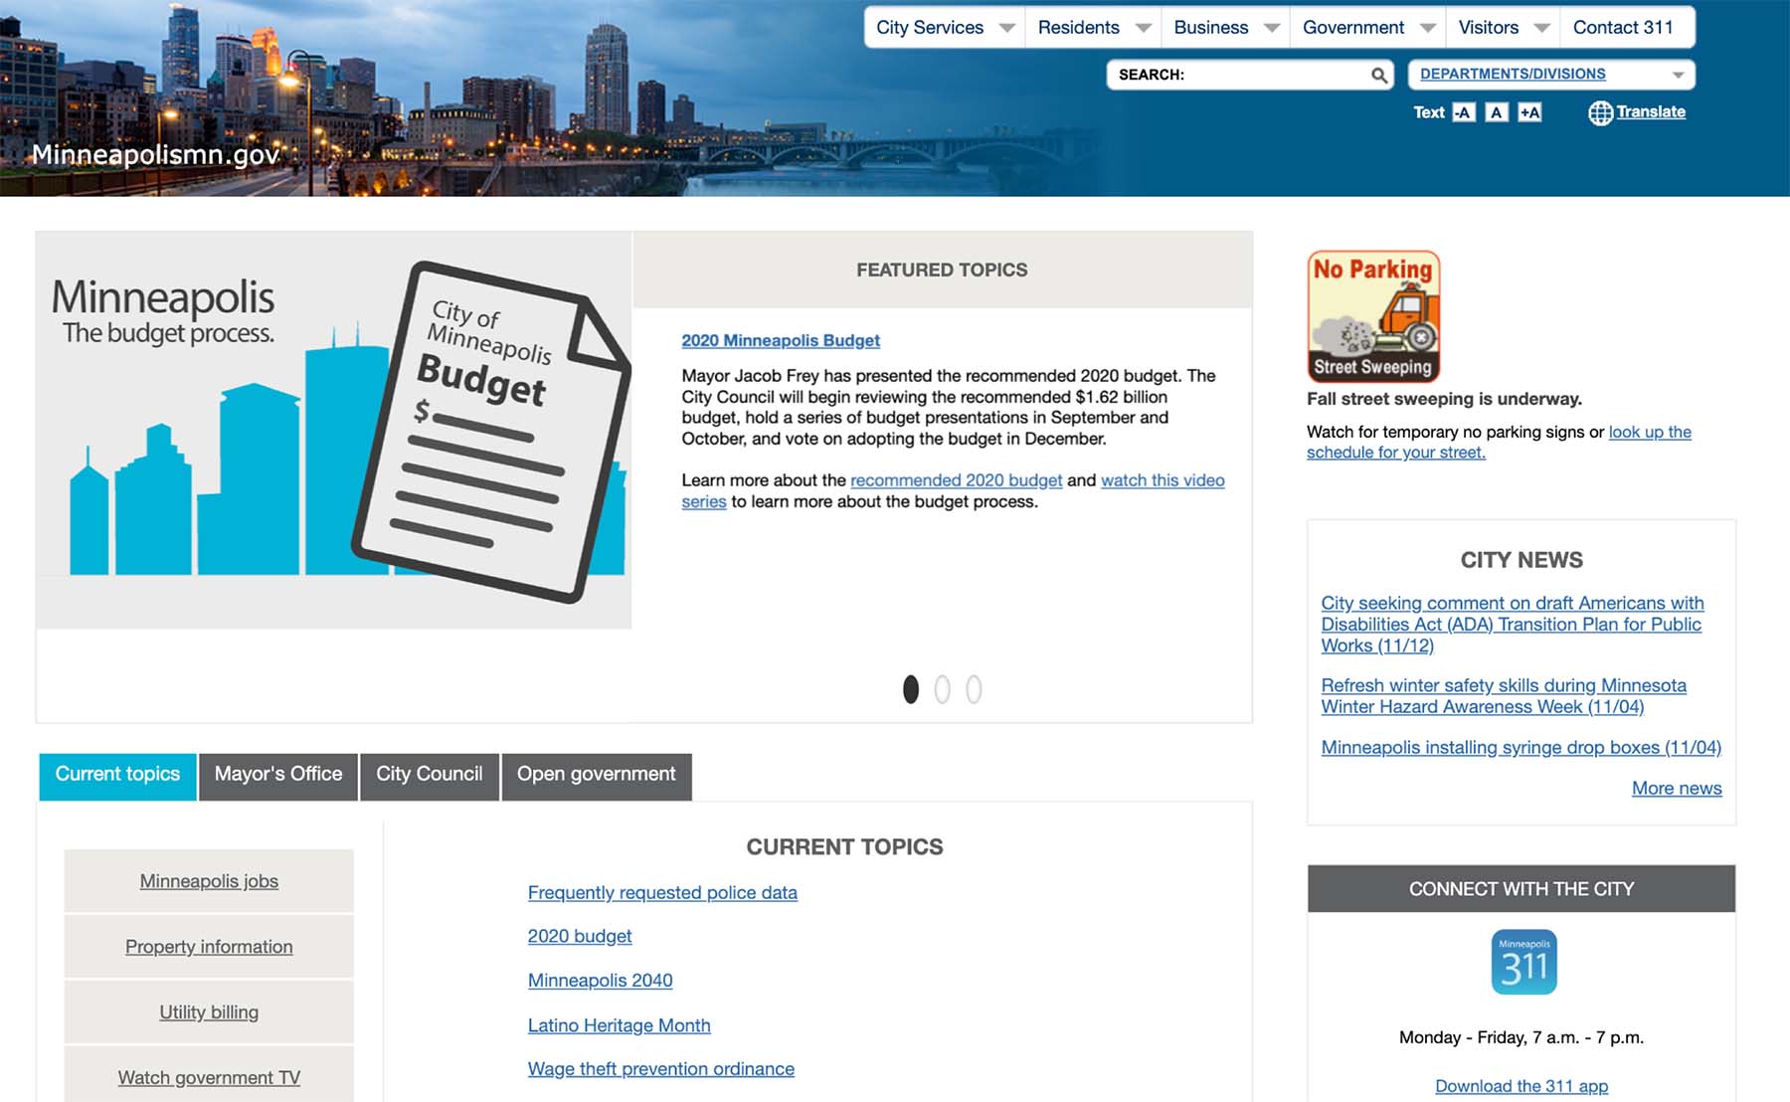1790x1102 pixels.
Task: Switch to the City Council tab
Action: [x=430, y=776]
